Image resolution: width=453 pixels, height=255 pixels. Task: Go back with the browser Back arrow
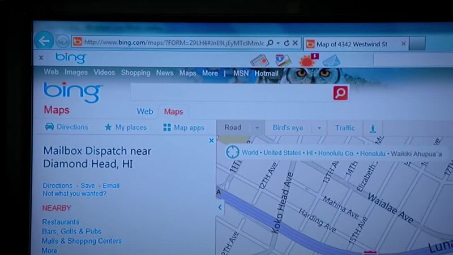pyautogui.click(x=44, y=41)
